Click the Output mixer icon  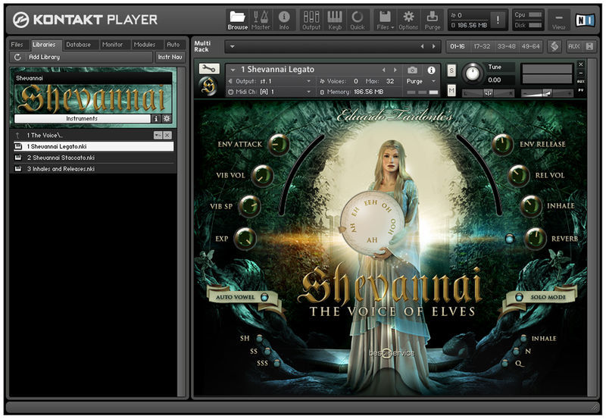[311, 20]
